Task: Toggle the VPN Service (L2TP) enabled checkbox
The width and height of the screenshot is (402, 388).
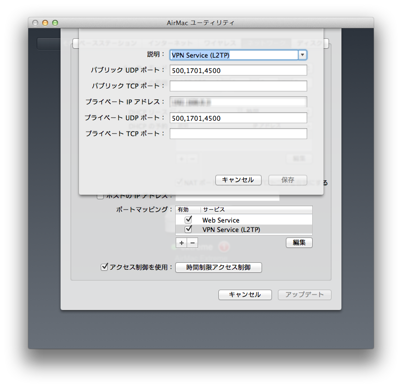Action: pyautogui.click(x=189, y=229)
